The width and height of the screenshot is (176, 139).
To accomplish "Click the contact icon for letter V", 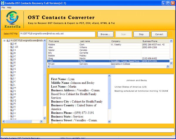I will (12, 116).
